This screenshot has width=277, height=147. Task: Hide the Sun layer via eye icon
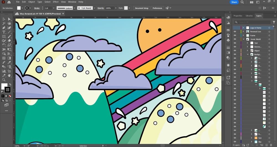235,138
